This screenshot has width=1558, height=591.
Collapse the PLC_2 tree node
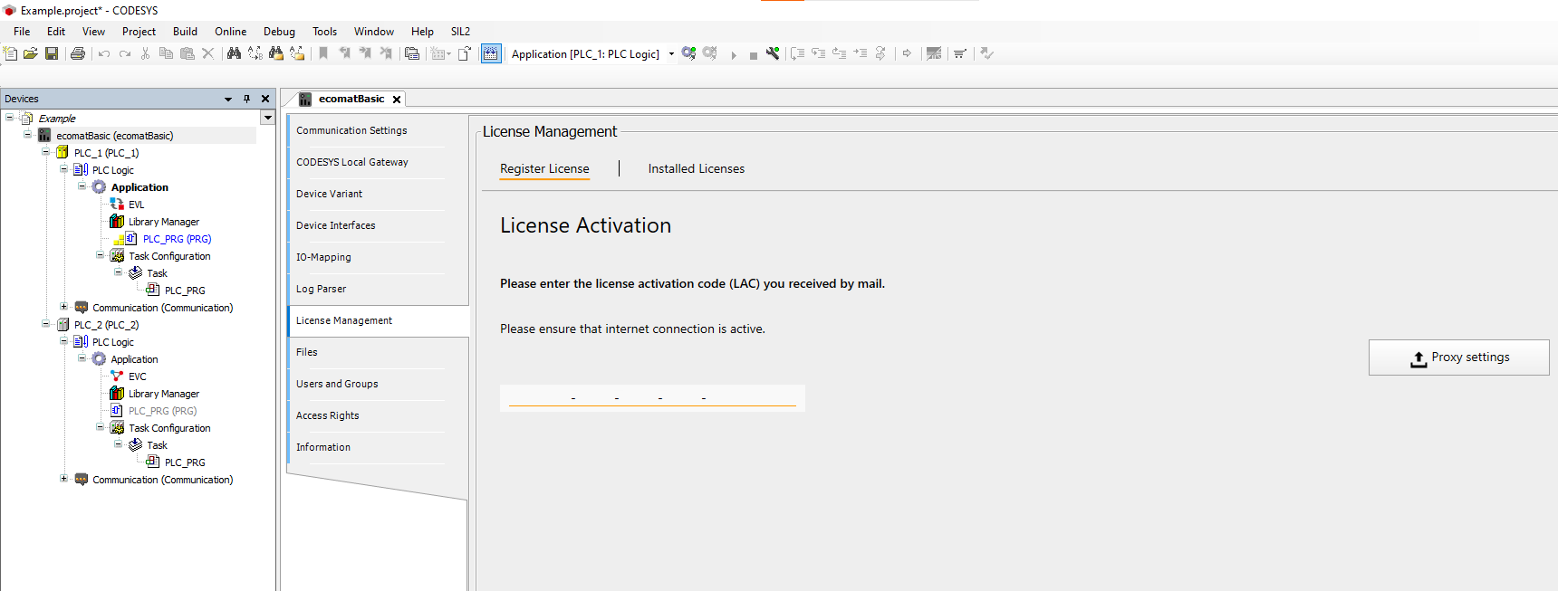(x=45, y=324)
